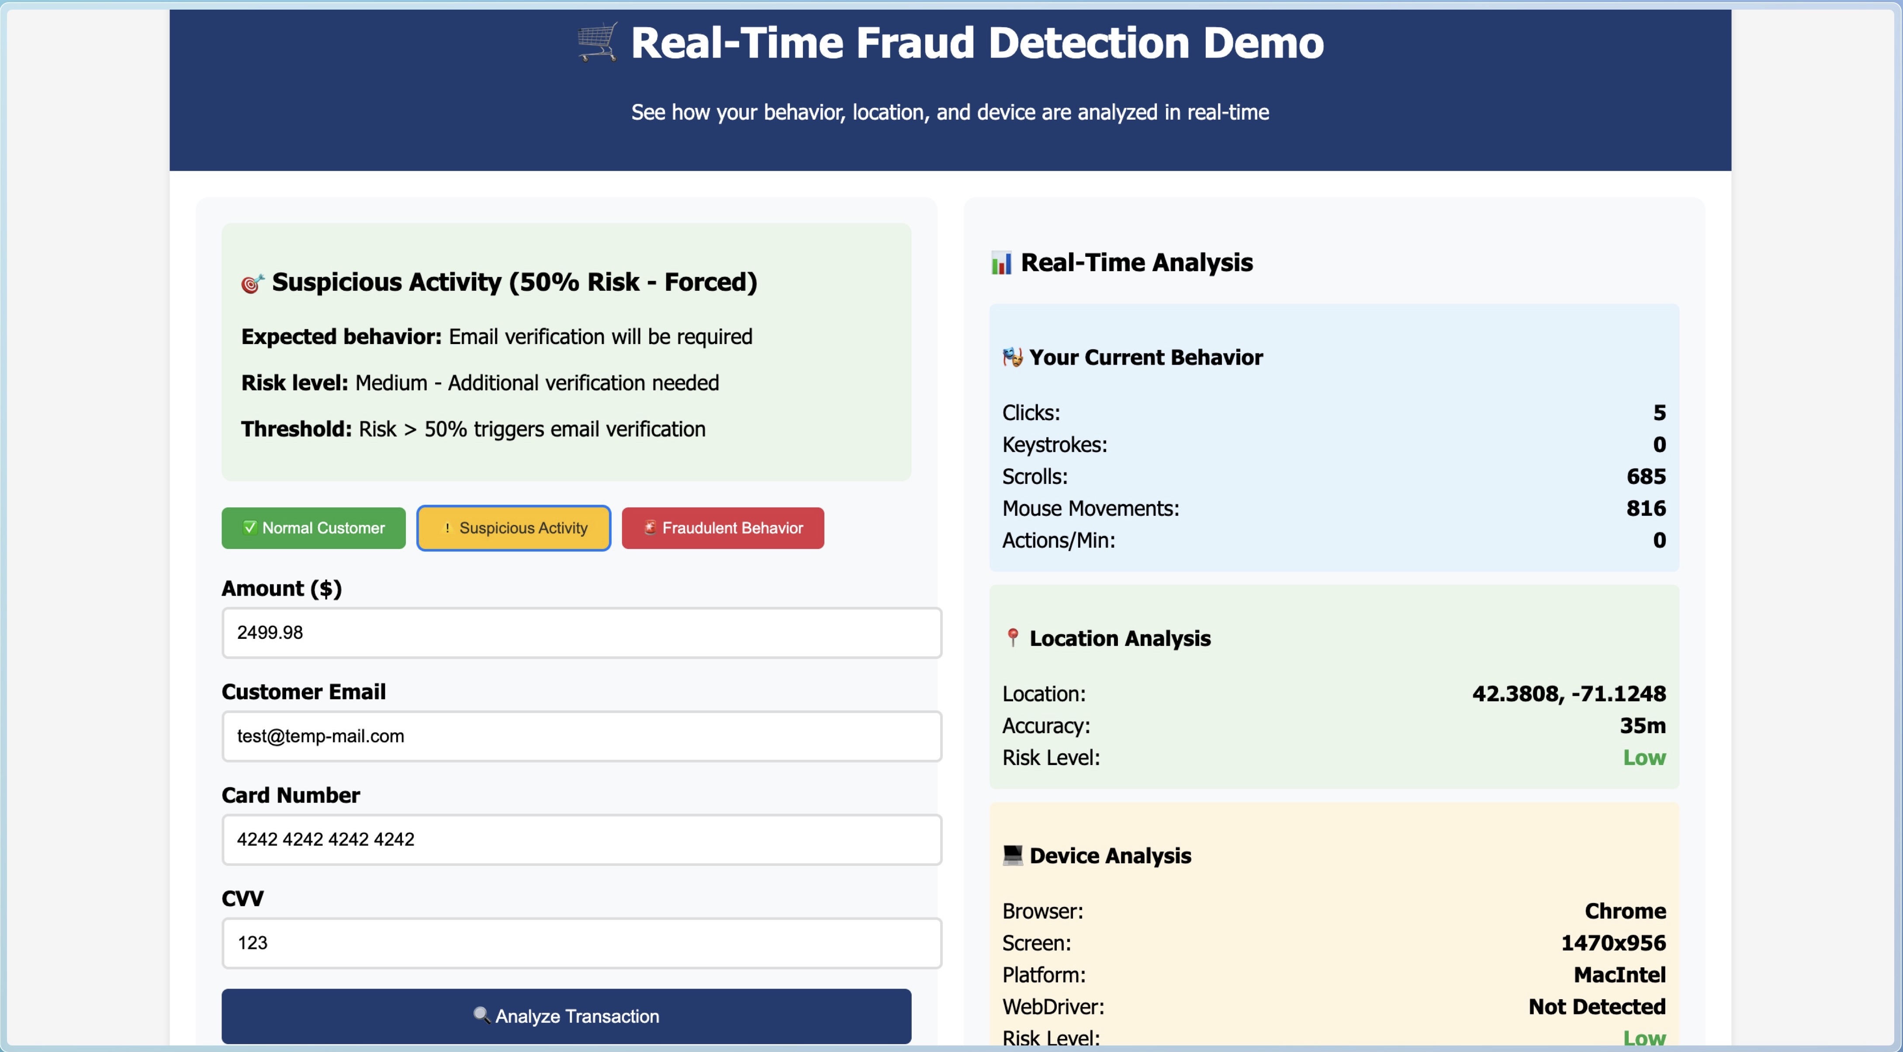Click the masks icon beside Your Current Behavior
The image size is (1903, 1052).
1012,357
